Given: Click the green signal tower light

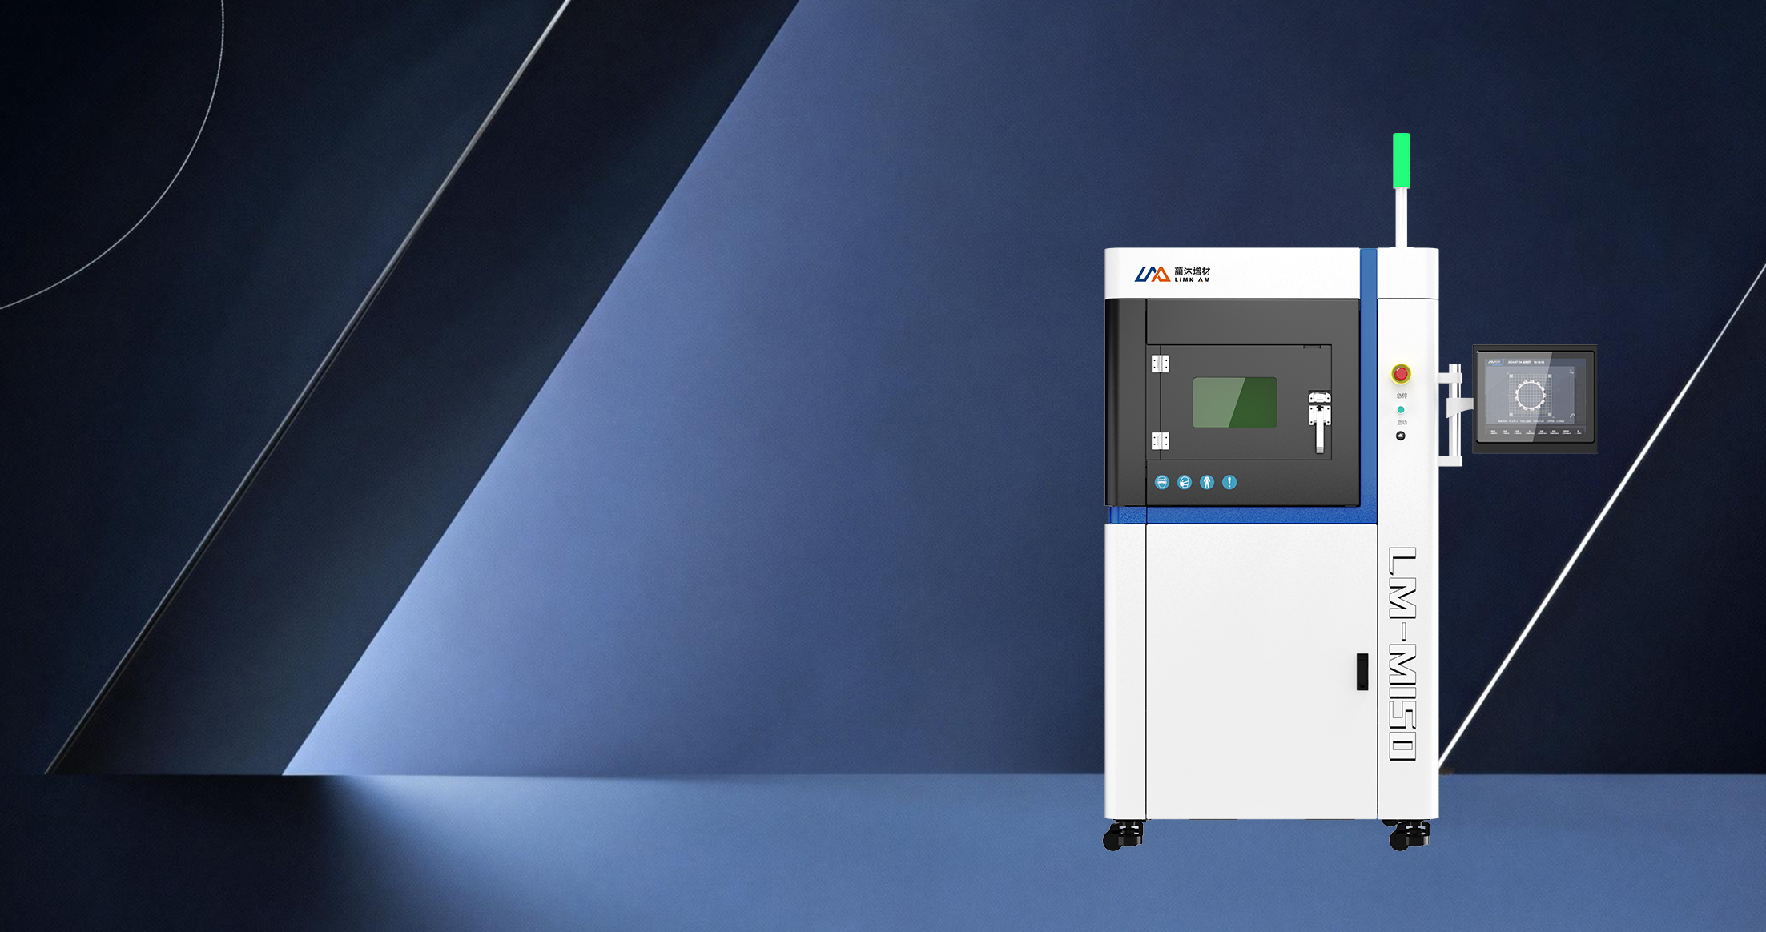Looking at the screenshot, I should click(1401, 160).
